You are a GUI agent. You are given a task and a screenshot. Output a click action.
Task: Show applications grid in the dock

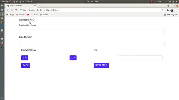pyautogui.click(x=2, y=98)
